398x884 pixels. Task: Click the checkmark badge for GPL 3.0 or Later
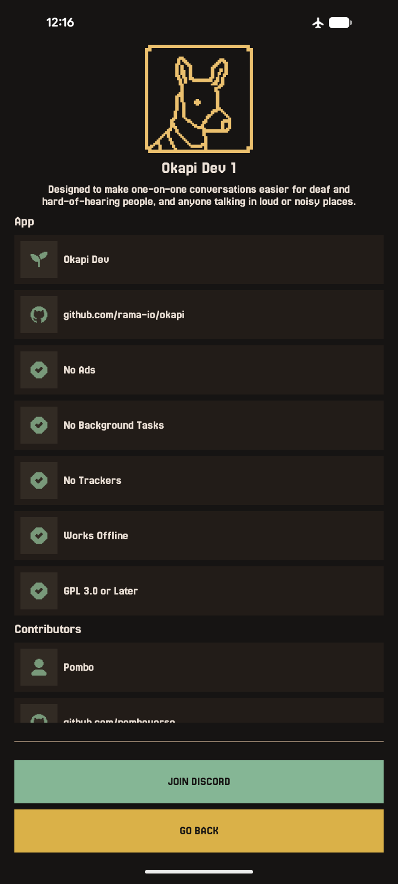point(39,591)
